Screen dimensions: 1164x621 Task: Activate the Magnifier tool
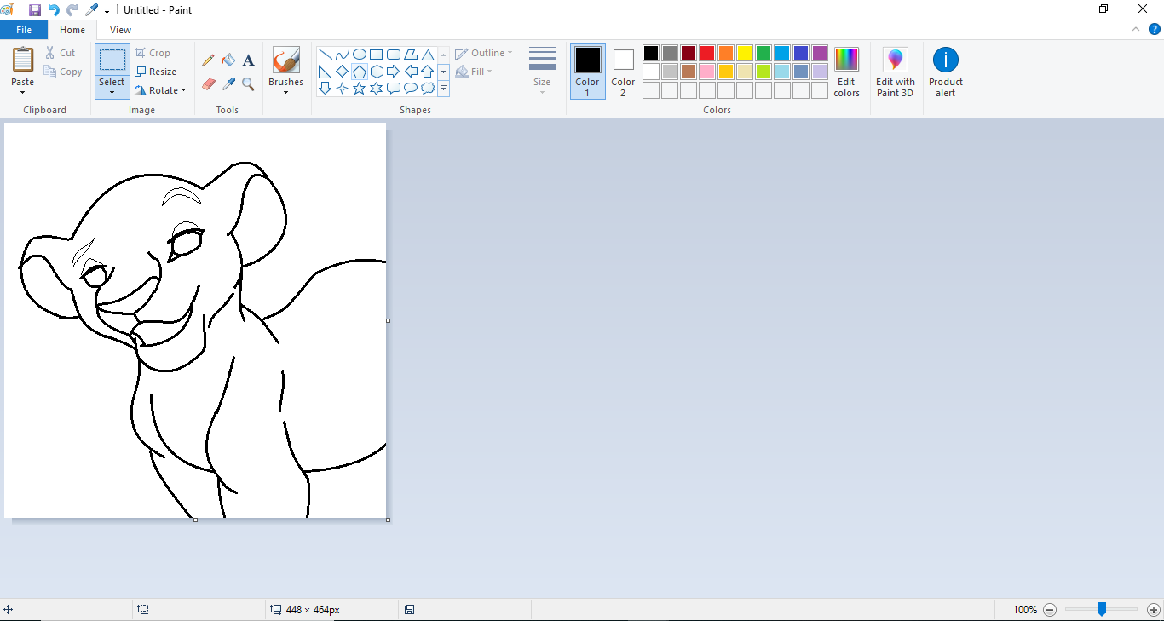click(248, 84)
